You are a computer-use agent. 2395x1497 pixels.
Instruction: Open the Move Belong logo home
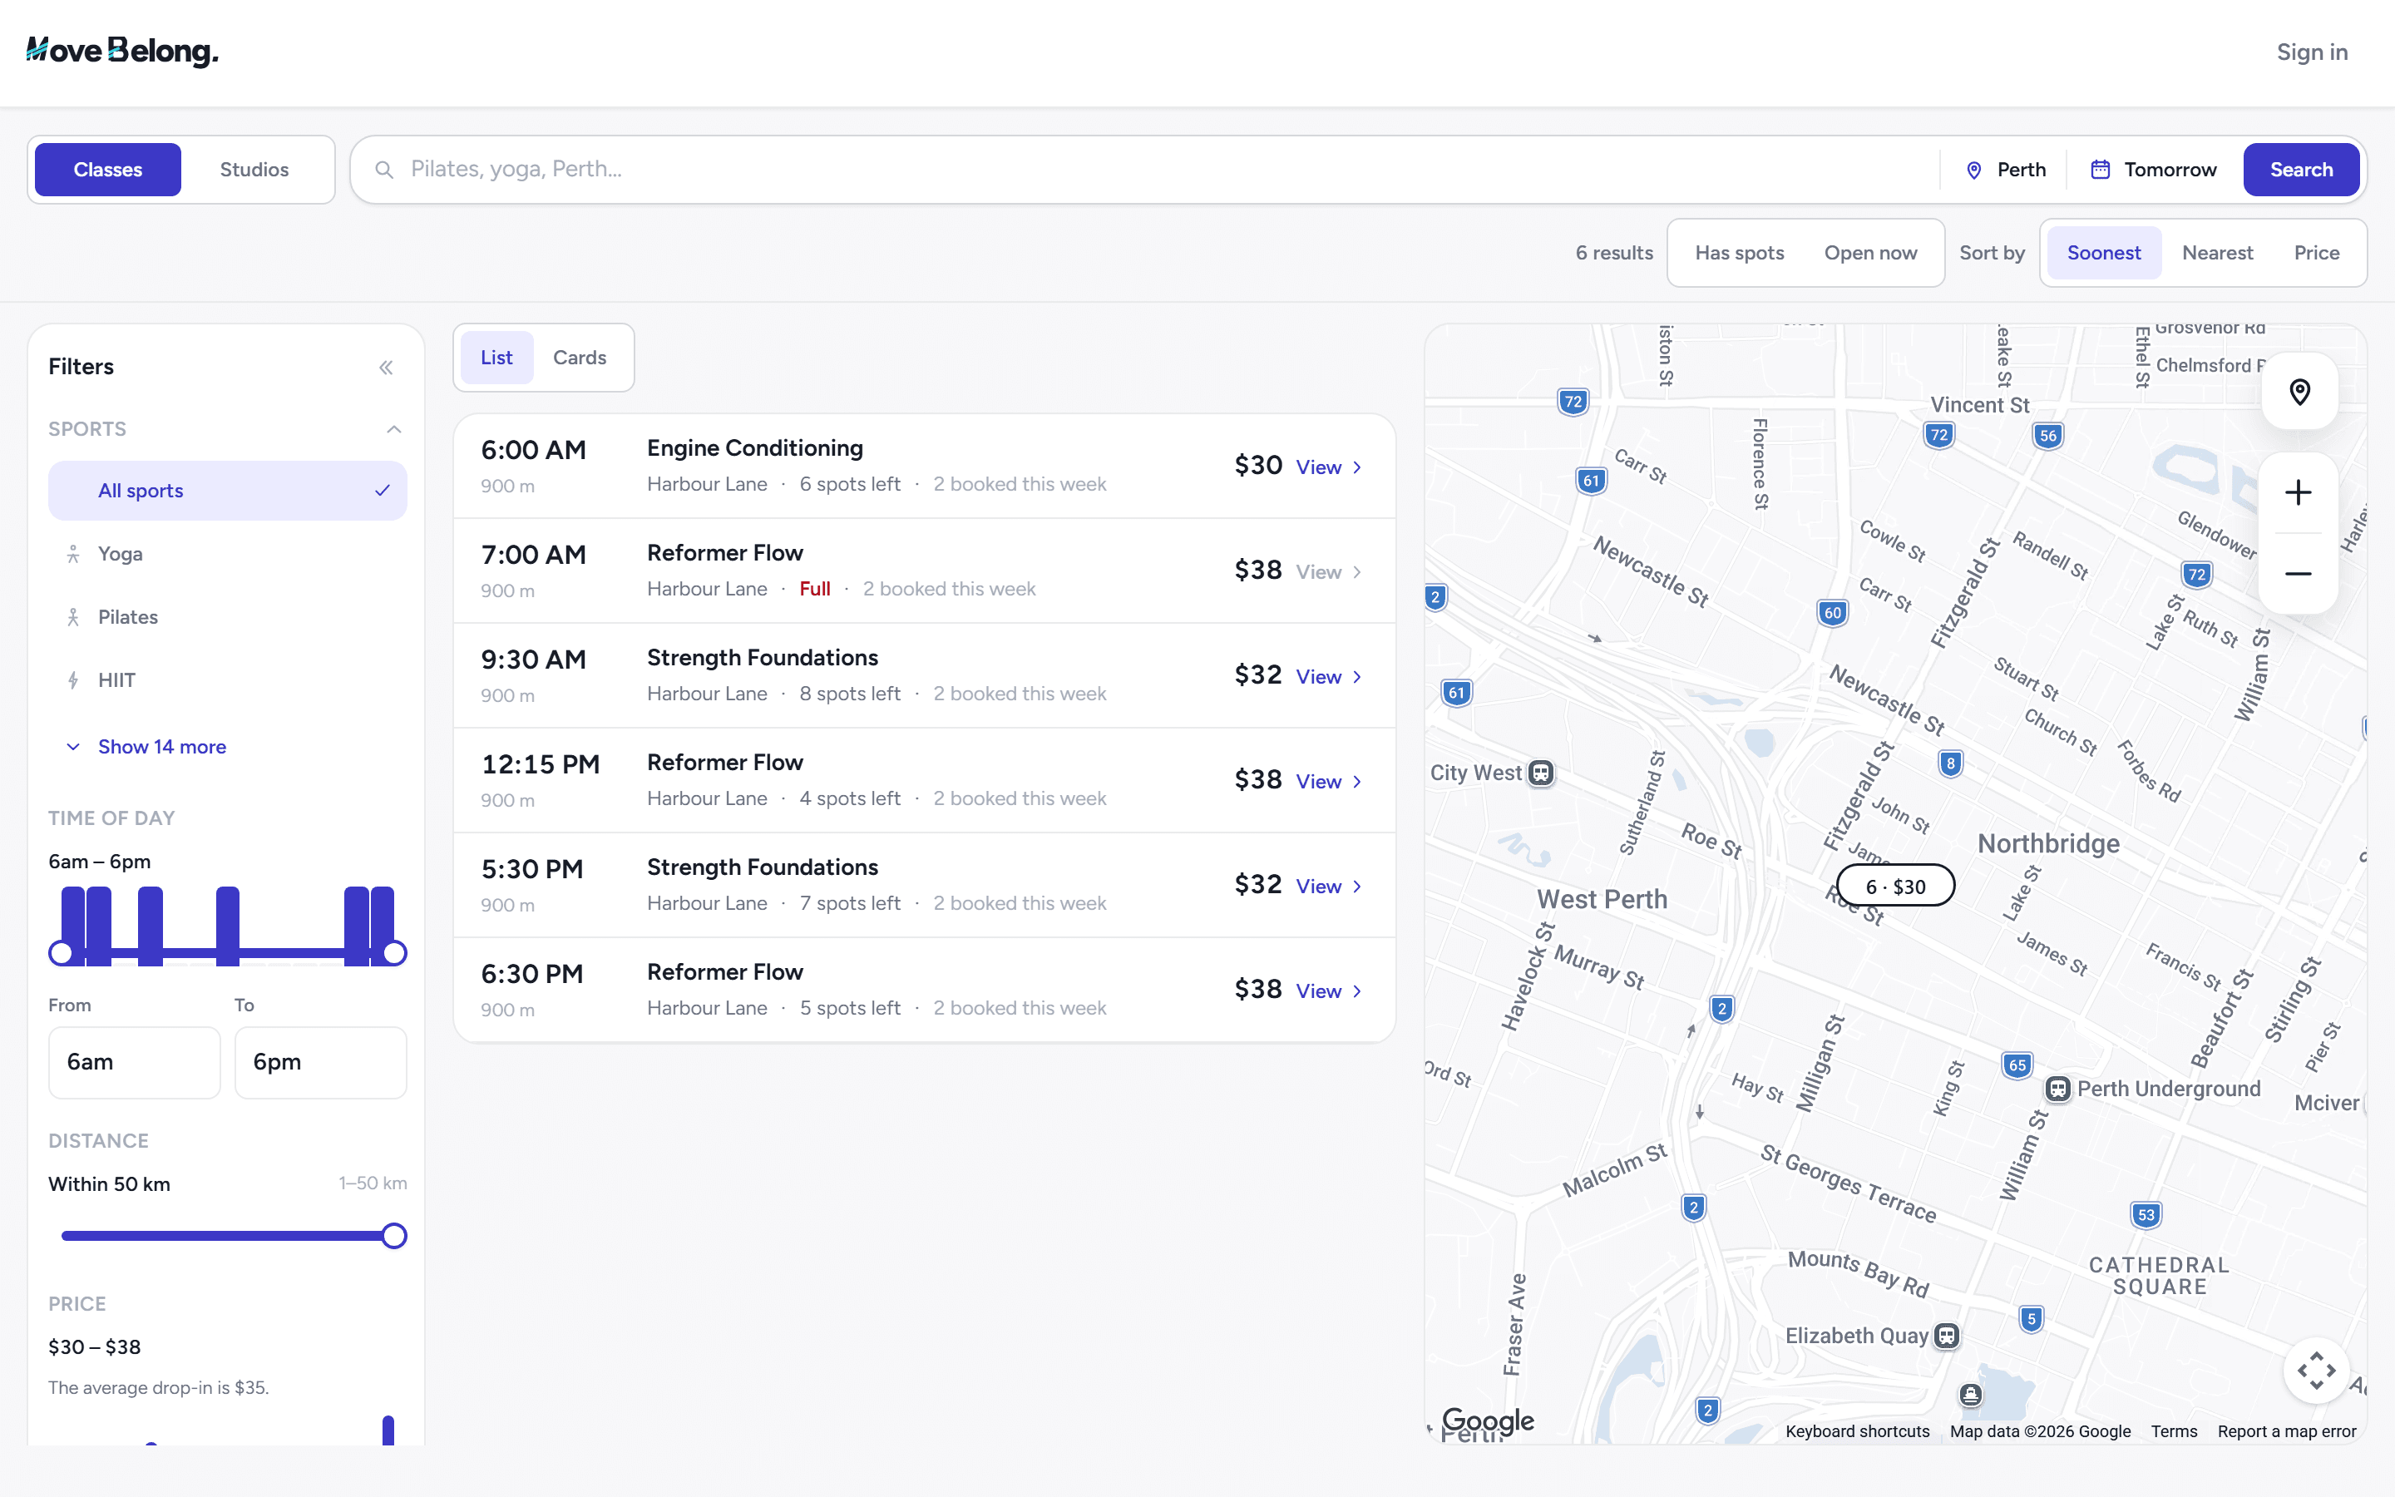click(123, 51)
